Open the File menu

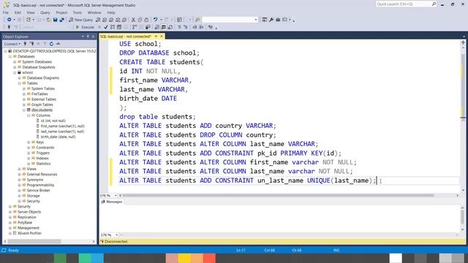pyautogui.click(x=6, y=12)
